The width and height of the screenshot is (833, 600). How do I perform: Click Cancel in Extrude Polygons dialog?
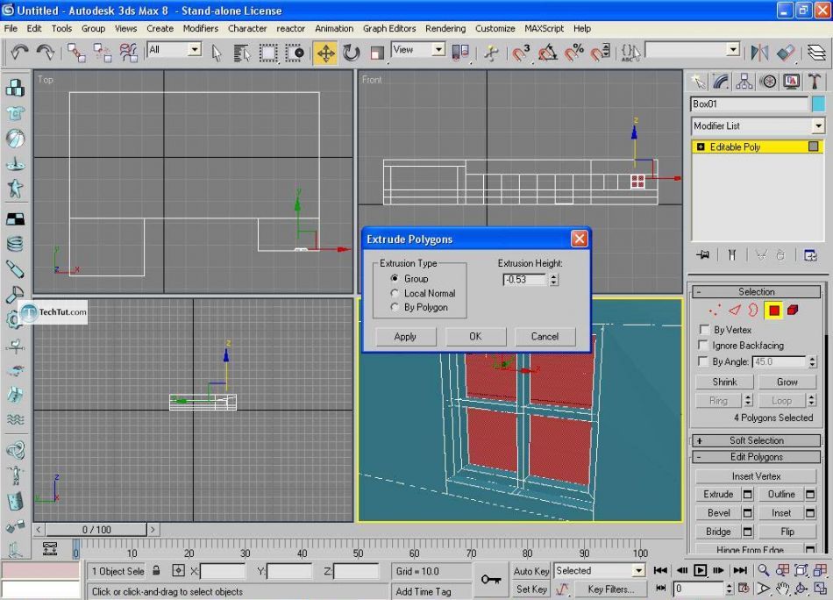pos(545,337)
